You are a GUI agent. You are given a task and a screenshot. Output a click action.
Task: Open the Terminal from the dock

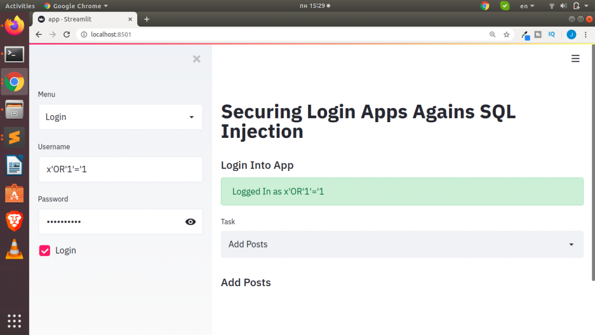coord(13,54)
